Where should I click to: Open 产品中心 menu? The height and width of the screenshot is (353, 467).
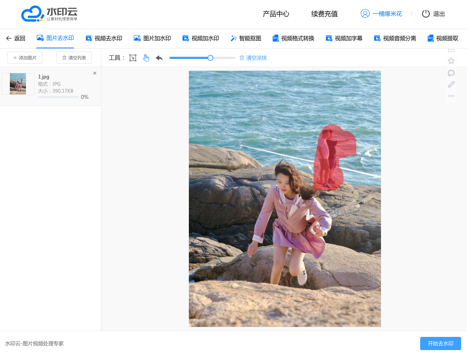(276, 14)
